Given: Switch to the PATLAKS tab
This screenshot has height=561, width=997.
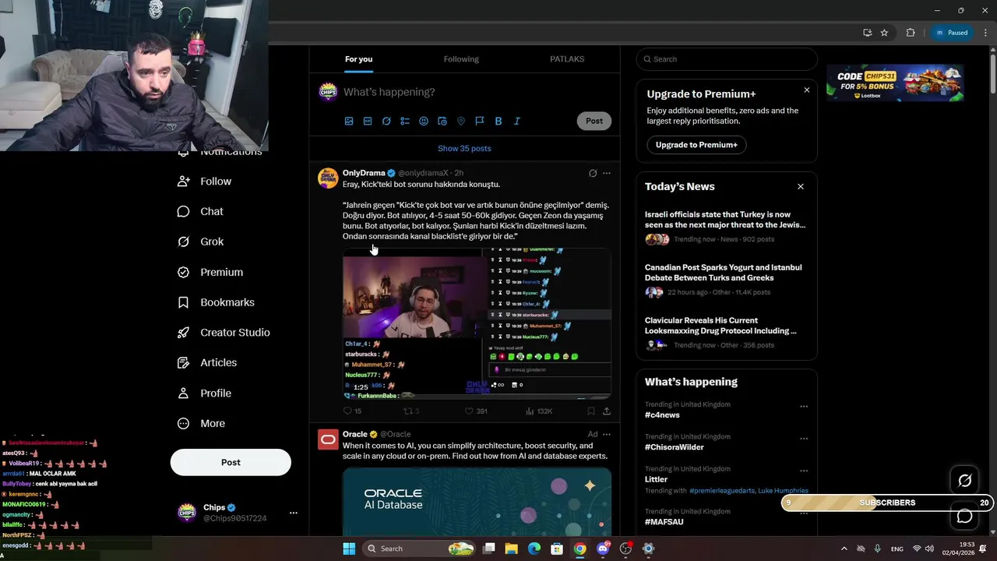Looking at the screenshot, I should [567, 59].
